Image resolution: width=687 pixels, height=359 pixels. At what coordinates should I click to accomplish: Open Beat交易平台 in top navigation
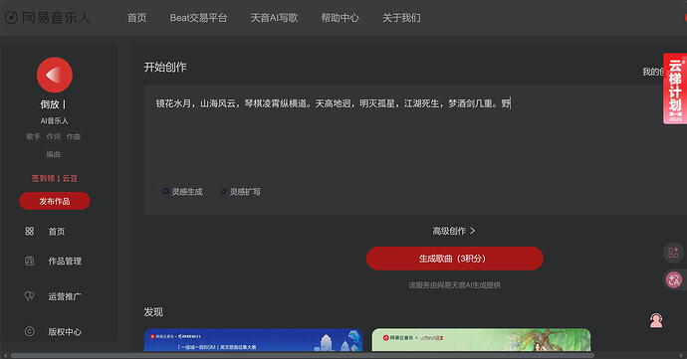pos(198,18)
